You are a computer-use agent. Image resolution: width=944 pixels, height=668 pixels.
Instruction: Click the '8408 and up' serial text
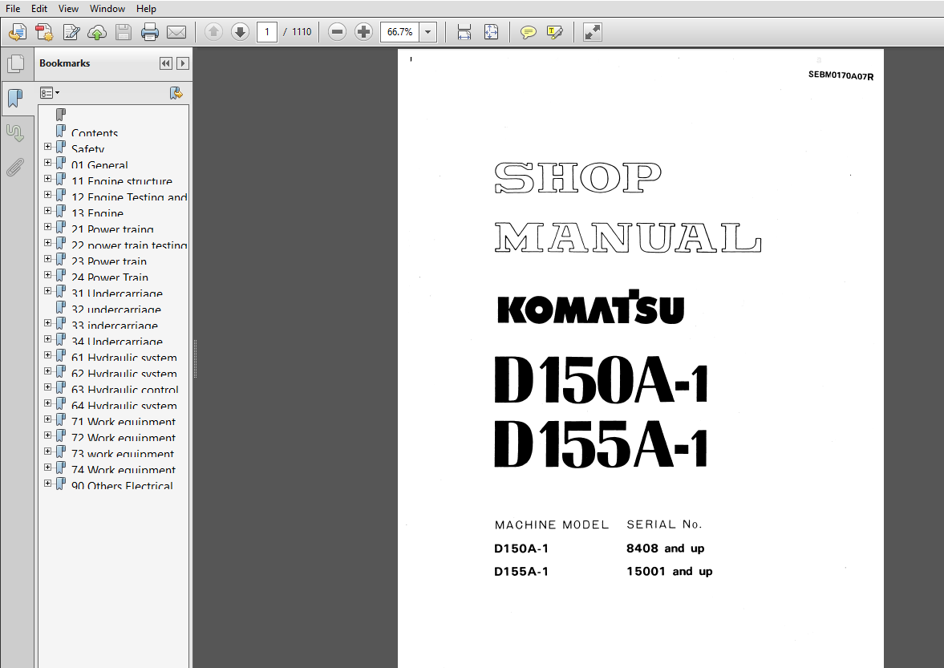(665, 549)
